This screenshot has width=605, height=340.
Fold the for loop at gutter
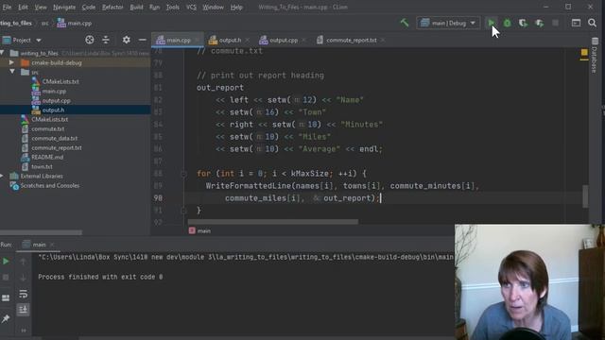183,174
